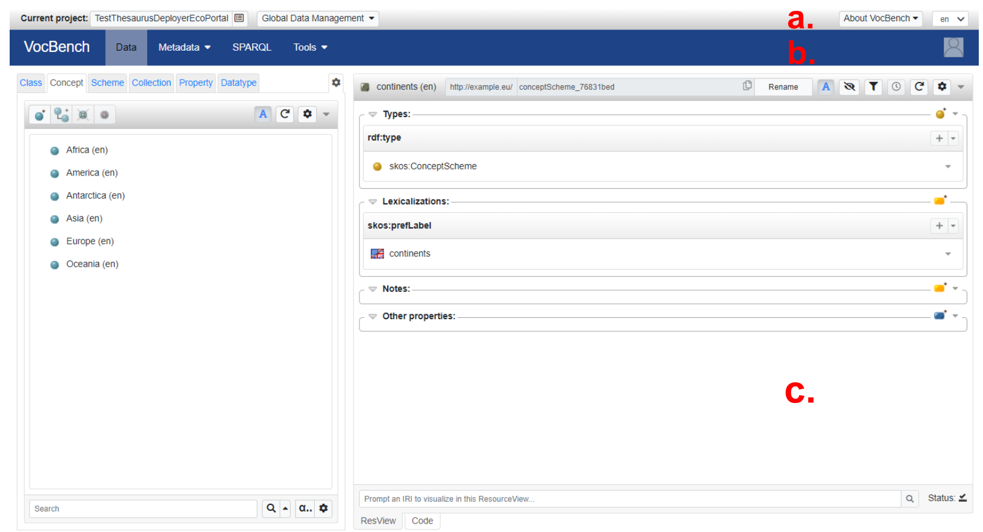Collapse the Notes section
Image resolution: width=983 pixels, height=532 pixels.
click(x=373, y=289)
